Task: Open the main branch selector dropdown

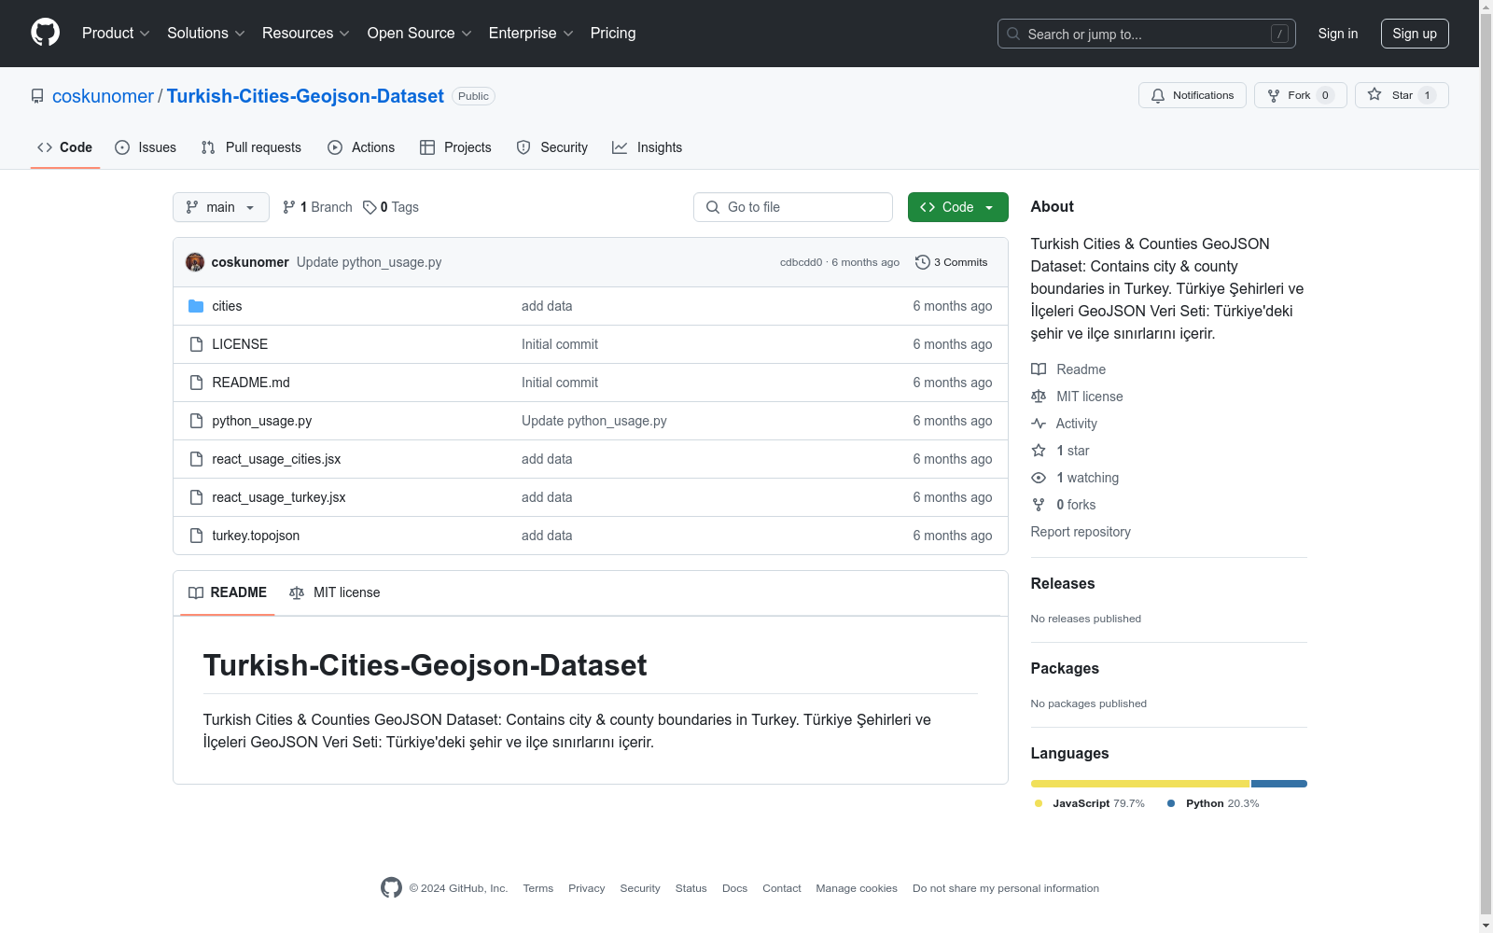Action: [221, 207]
